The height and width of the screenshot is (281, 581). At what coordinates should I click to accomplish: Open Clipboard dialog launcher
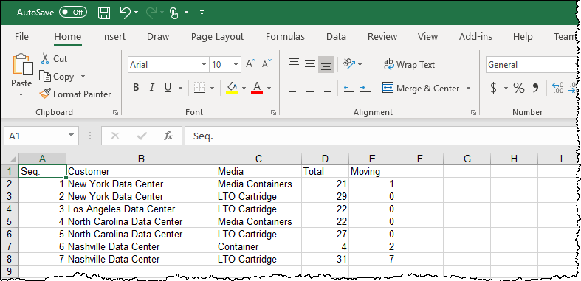(116, 112)
